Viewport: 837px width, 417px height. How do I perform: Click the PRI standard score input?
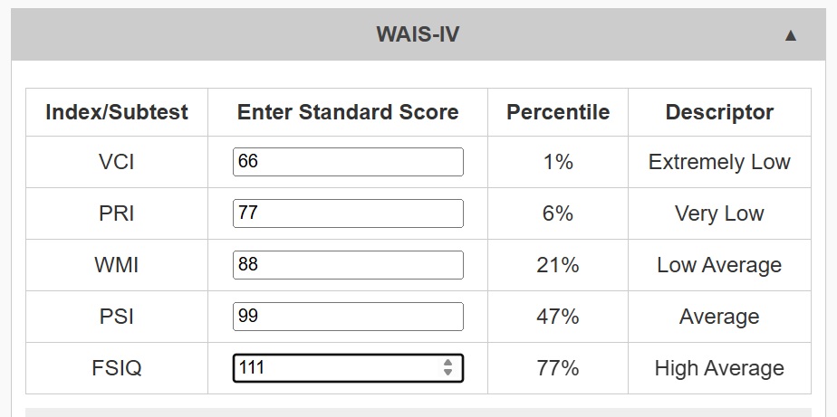(348, 213)
